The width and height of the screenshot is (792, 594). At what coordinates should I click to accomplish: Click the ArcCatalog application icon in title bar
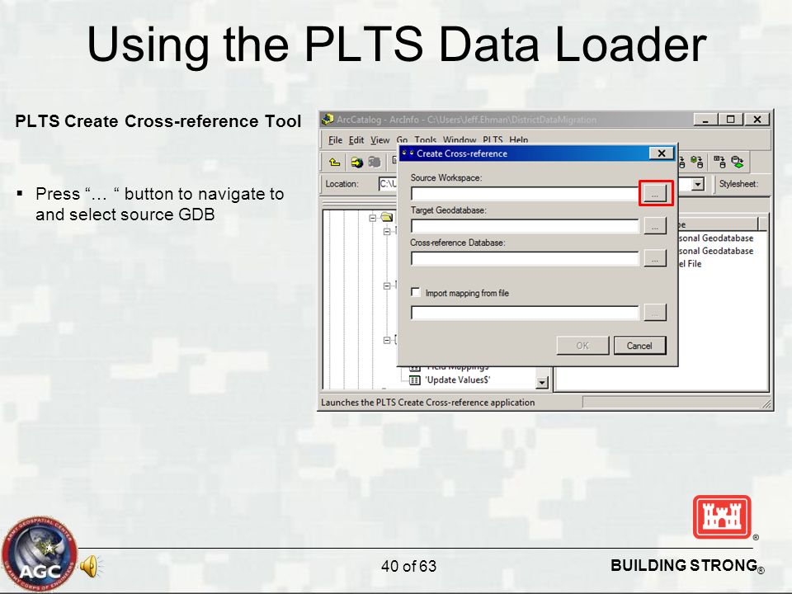328,119
